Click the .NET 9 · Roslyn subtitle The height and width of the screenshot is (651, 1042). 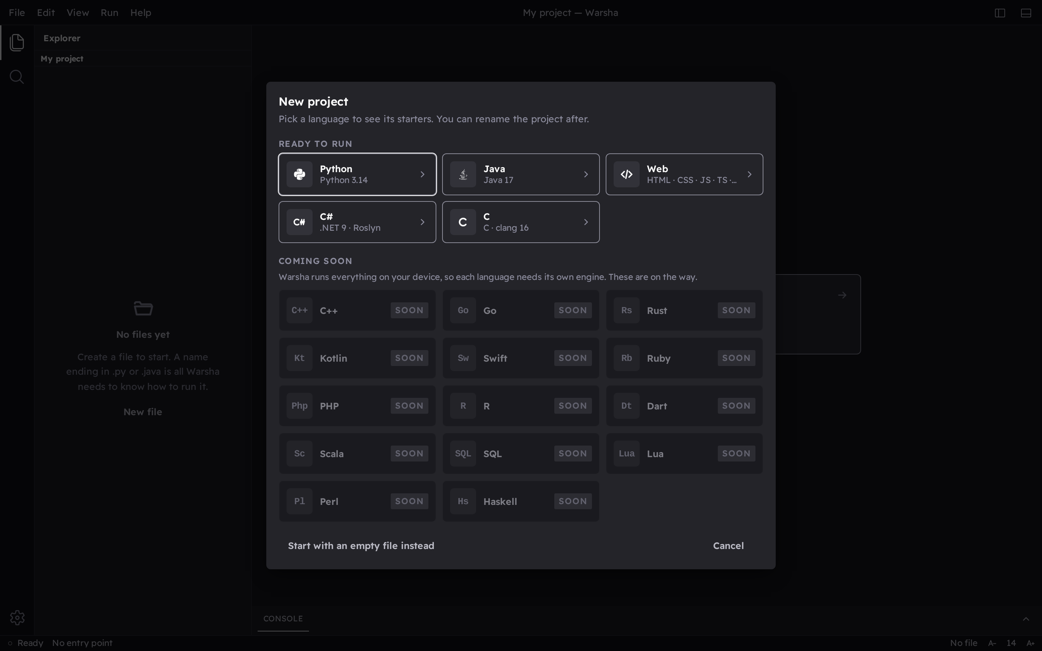350,228
